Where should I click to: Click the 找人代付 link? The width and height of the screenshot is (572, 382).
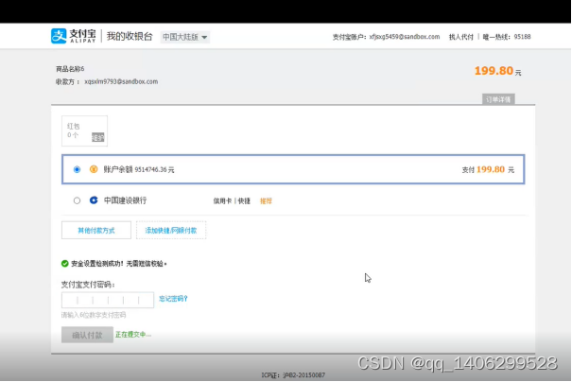pos(460,37)
